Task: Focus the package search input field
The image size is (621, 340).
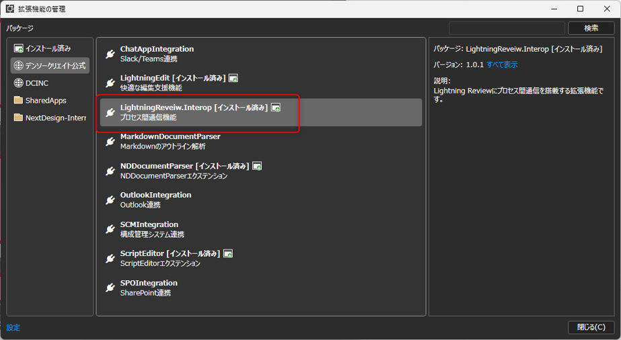Action: [507, 28]
